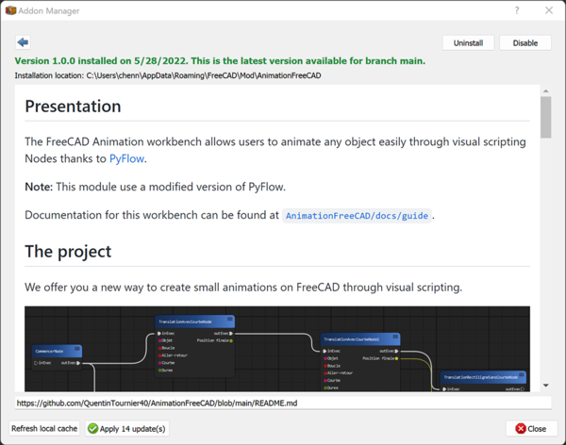Click the vertical scrollbar thumb
The height and width of the screenshot is (445, 566).
click(546, 117)
